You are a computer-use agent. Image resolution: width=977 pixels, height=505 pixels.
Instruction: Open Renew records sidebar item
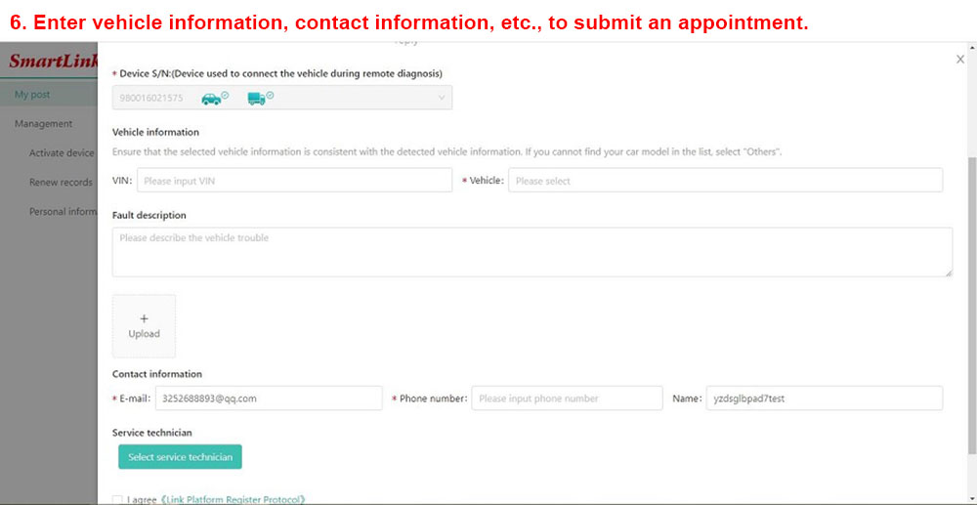click(x=61, y=183)
